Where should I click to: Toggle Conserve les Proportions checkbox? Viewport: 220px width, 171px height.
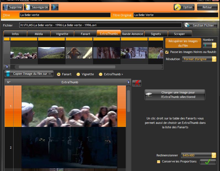tap(158, 162)
